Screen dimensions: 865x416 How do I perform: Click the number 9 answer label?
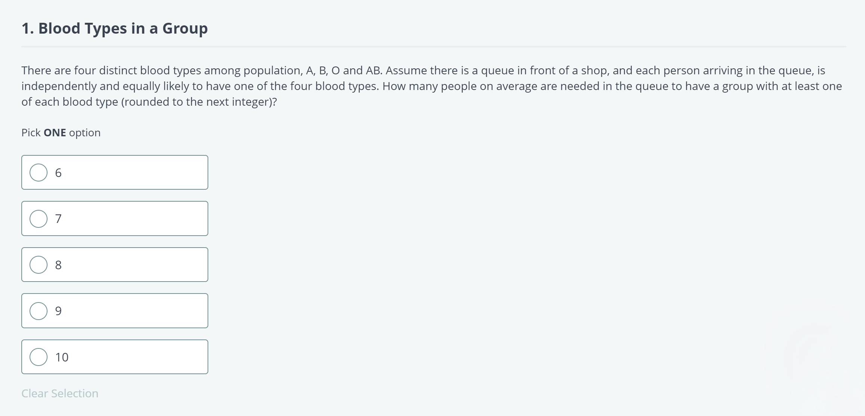(58, 311)
